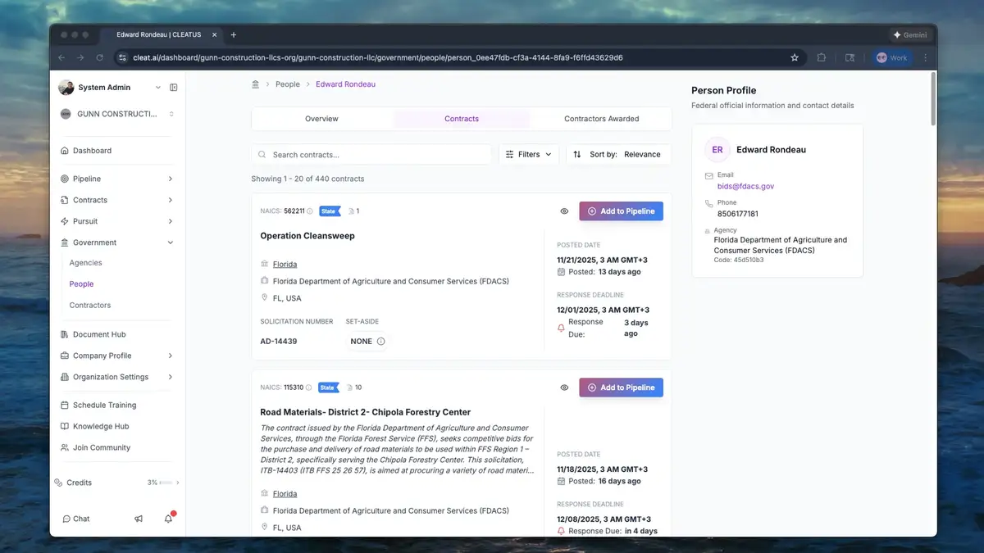Click Florida link under Operation Cleansweep
The height and width of the screenshot is (553, 984).
click(285, 265)
